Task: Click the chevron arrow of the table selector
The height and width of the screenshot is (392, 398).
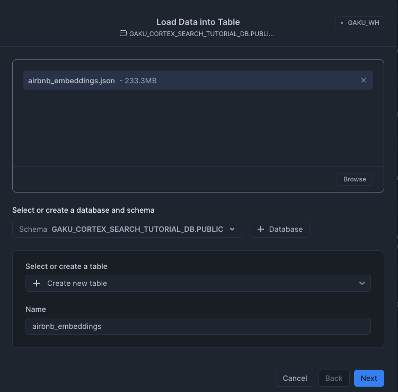Action: coord(362,283)
